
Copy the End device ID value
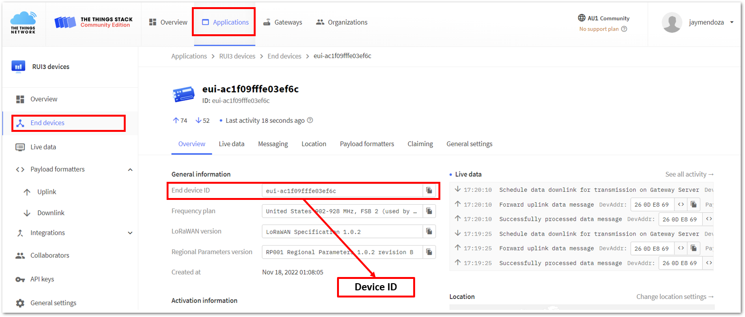[429, 190]
